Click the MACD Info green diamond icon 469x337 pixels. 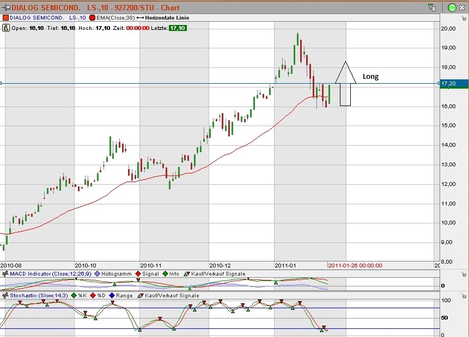click(x=165, y=274)
